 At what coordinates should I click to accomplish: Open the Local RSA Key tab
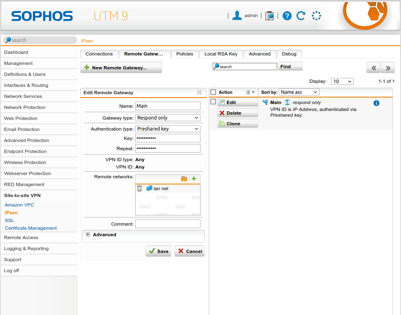[221, 54]
